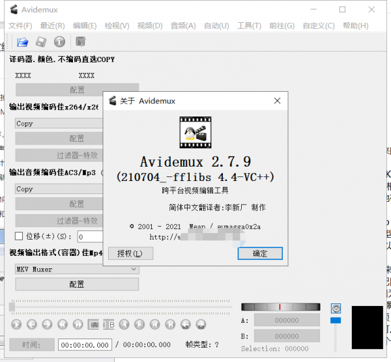Click 过滤器-特效 under the video output section
The image size is (391, 362).
pos(59,155)
